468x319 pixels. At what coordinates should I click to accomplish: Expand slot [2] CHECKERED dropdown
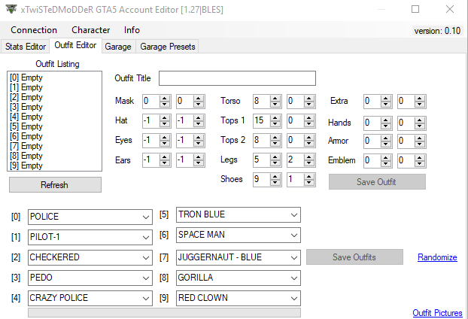coord(90,257)
